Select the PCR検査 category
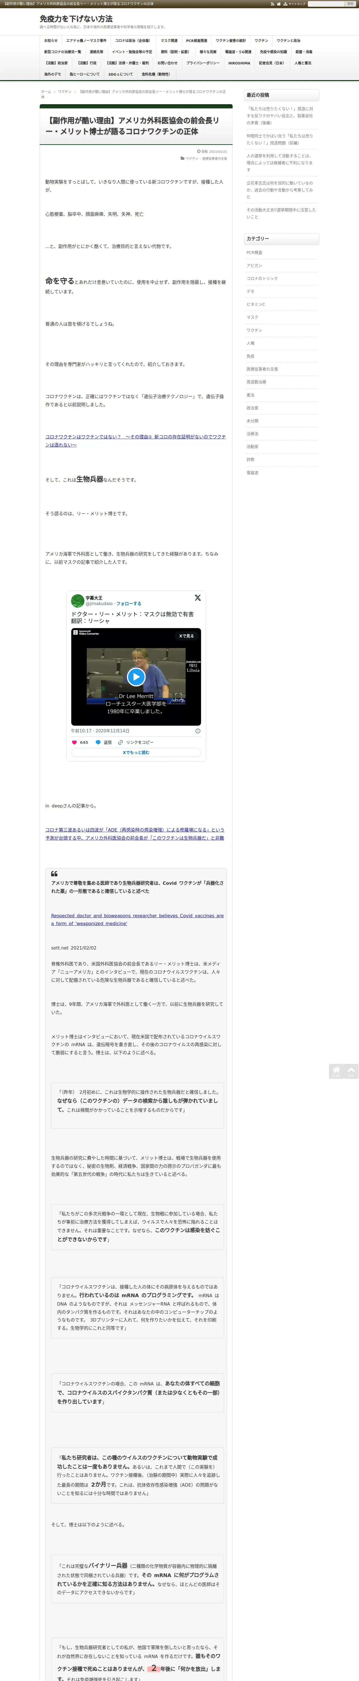This screenshot has width=359, height=1681. tap(254, 252)
